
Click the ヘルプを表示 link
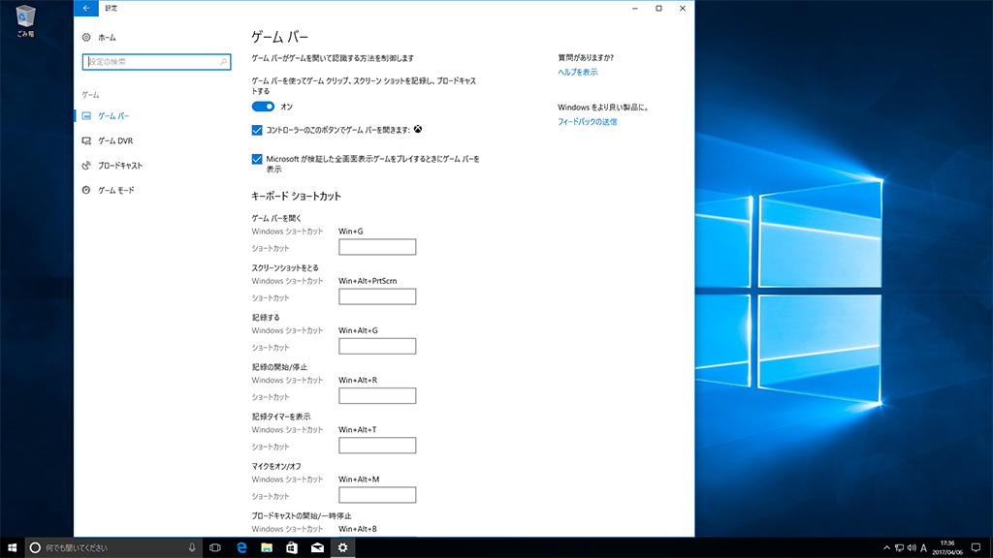click(x=577, y=72)
